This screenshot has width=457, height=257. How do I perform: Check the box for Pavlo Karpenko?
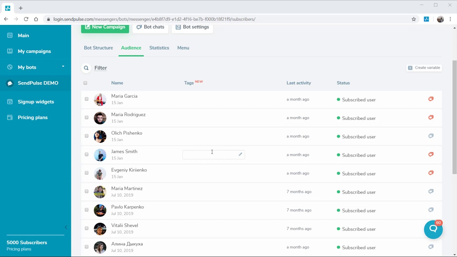(86, 210)
